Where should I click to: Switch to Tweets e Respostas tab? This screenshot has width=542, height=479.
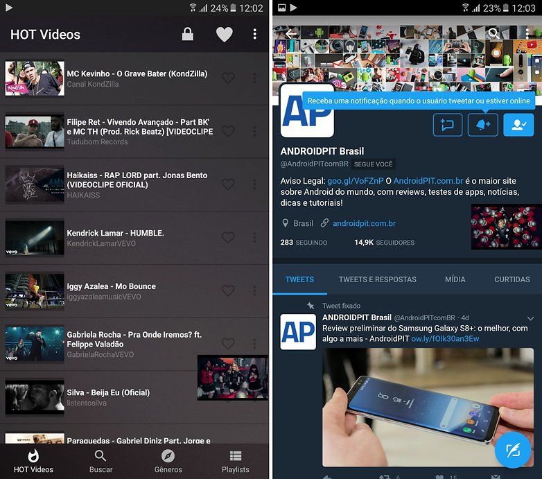378,279
